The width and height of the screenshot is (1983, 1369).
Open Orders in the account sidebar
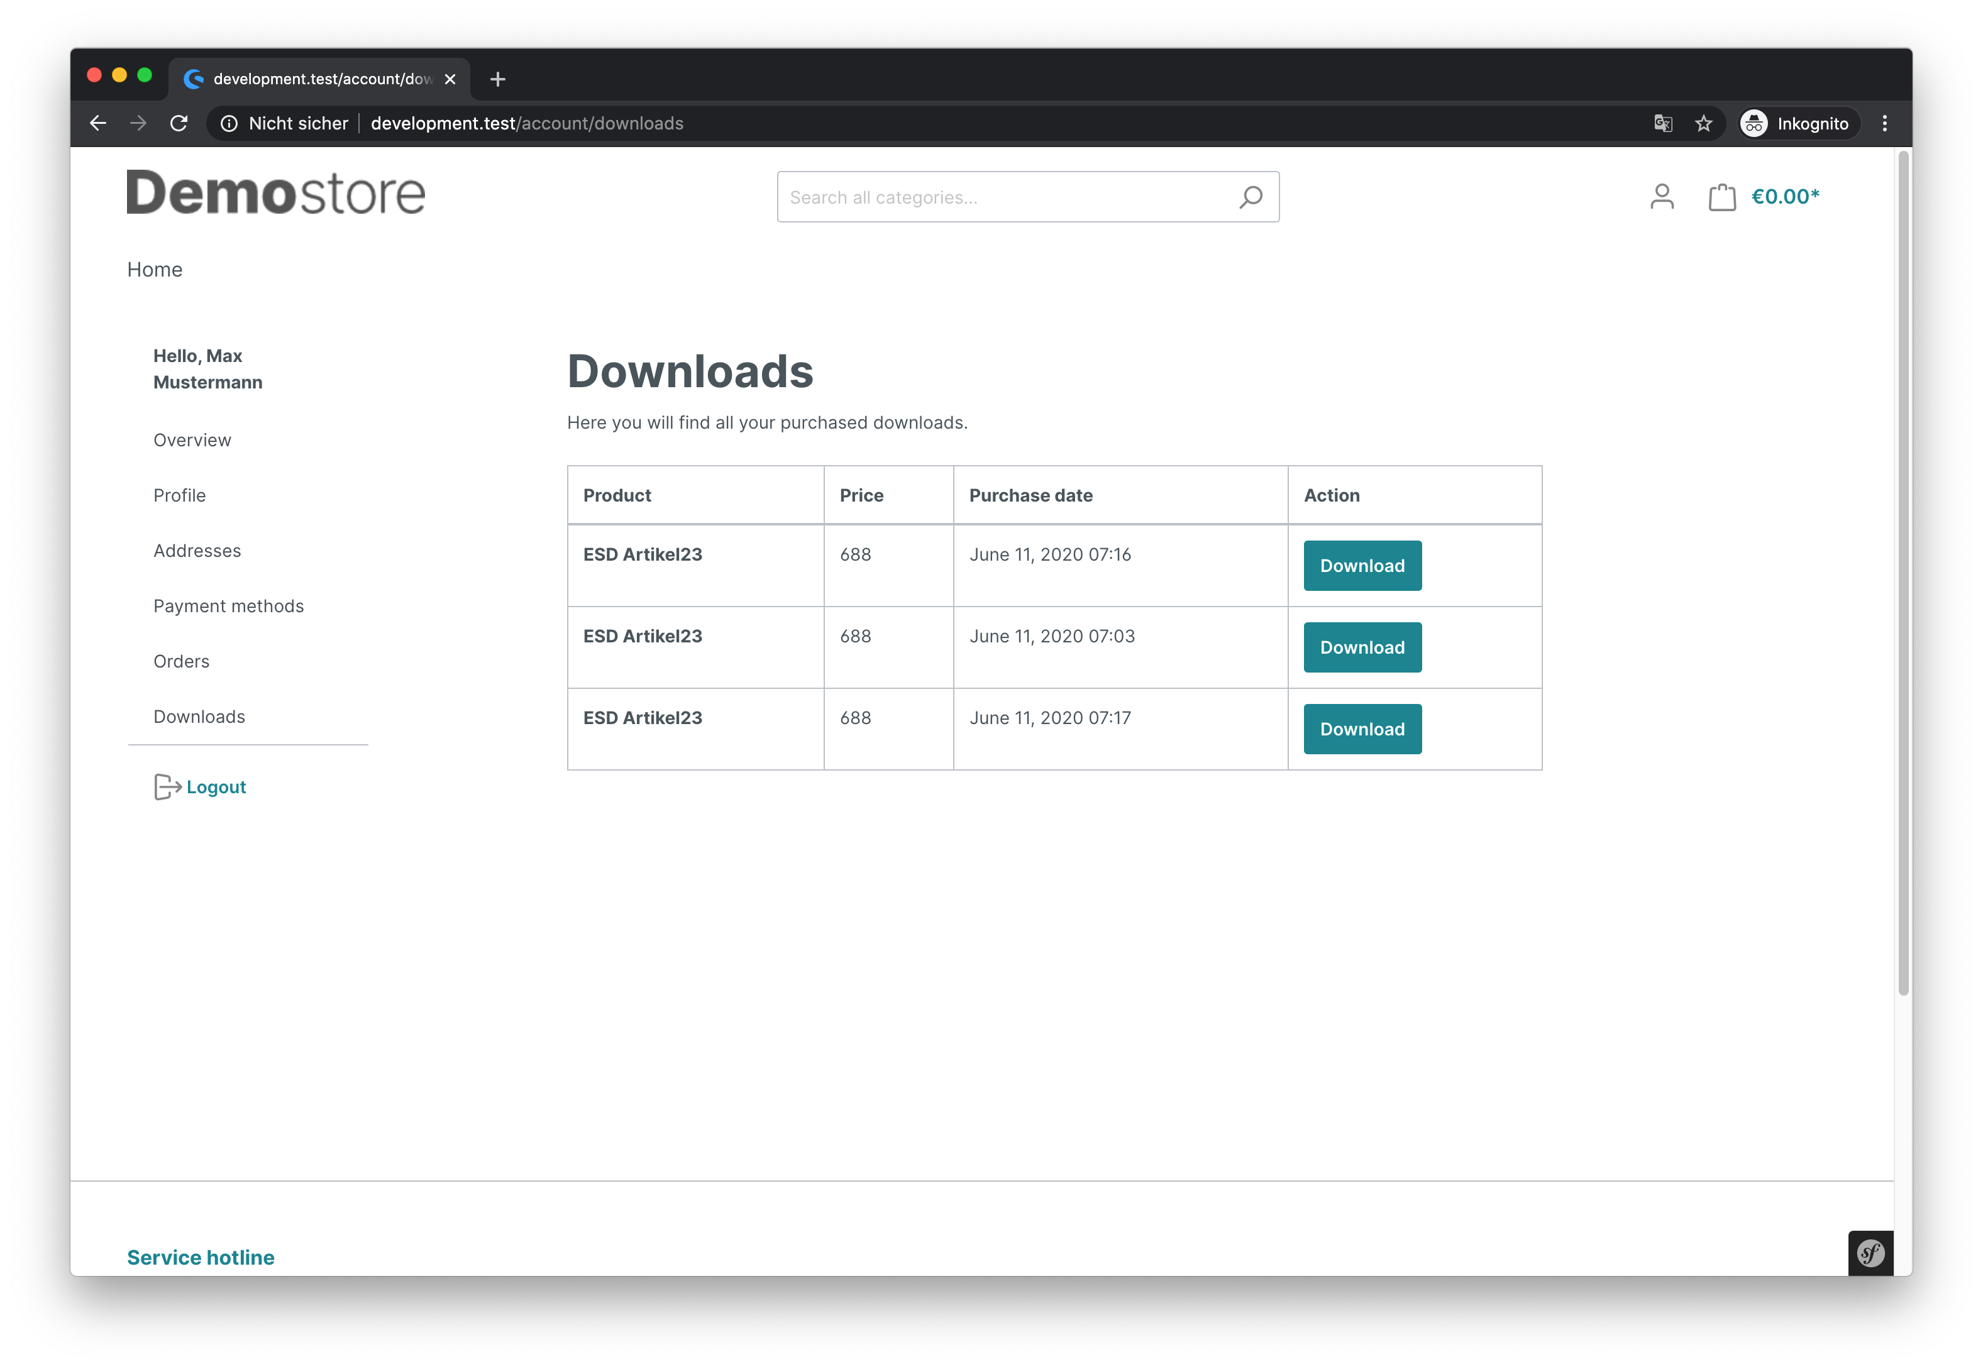tap(181, 661)
